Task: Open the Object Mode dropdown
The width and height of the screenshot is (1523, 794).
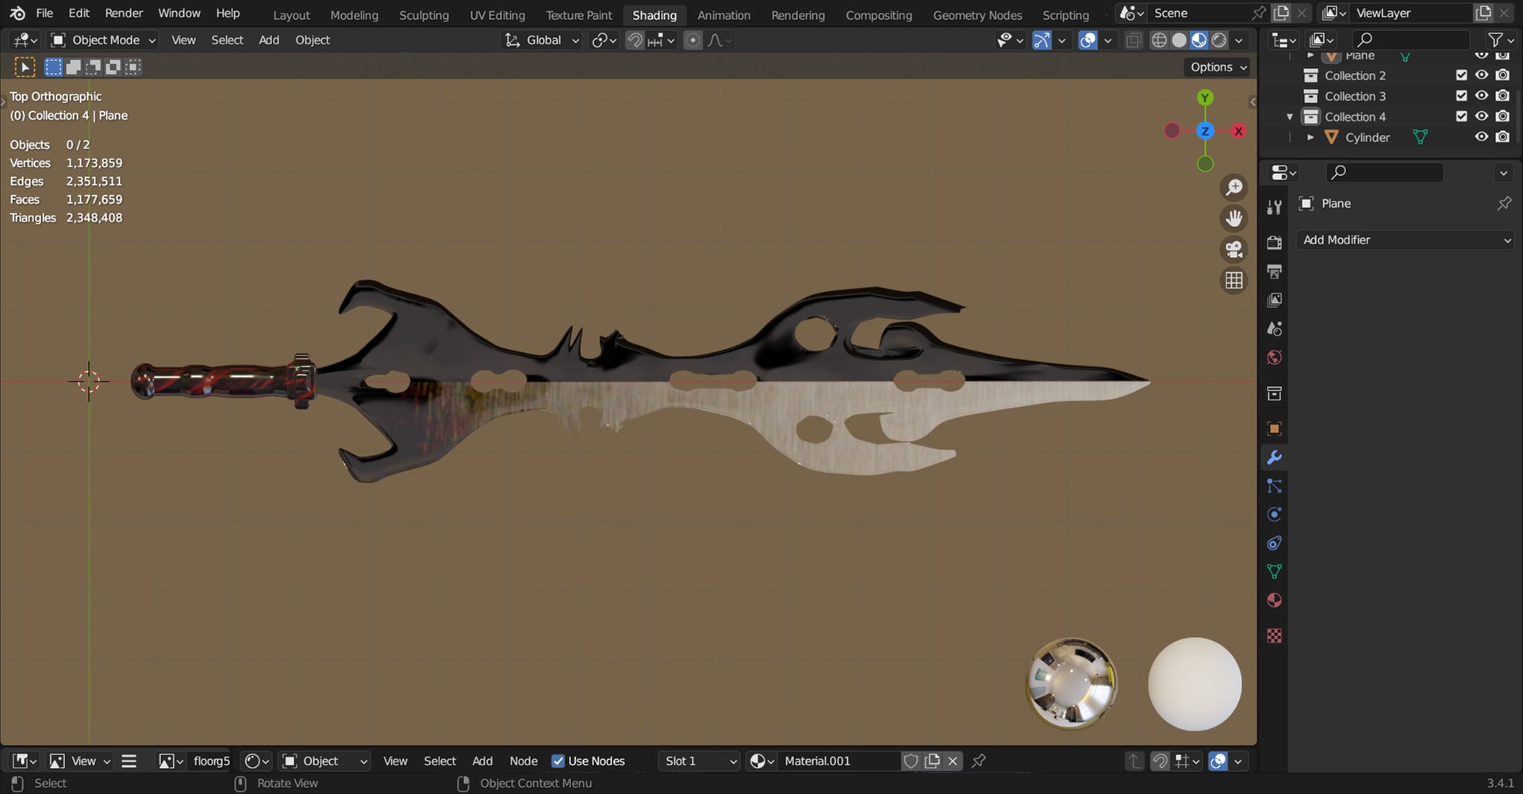Action: (103, 40)
